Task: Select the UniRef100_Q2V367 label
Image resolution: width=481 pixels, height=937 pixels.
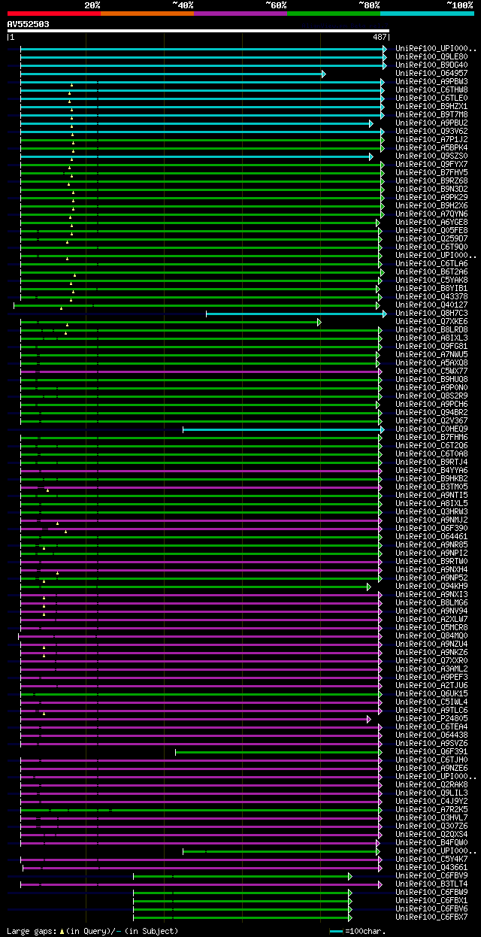Action: point(431,420)
